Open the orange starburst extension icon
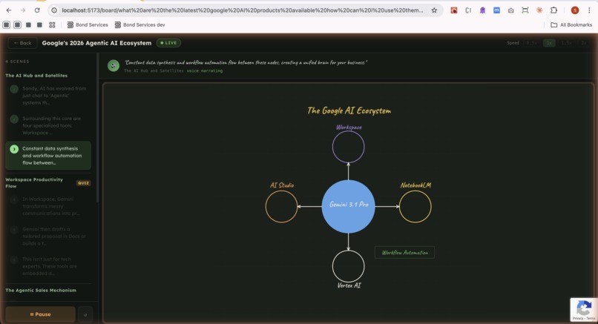Screen dimensions: 598x324 pos(539,10)
